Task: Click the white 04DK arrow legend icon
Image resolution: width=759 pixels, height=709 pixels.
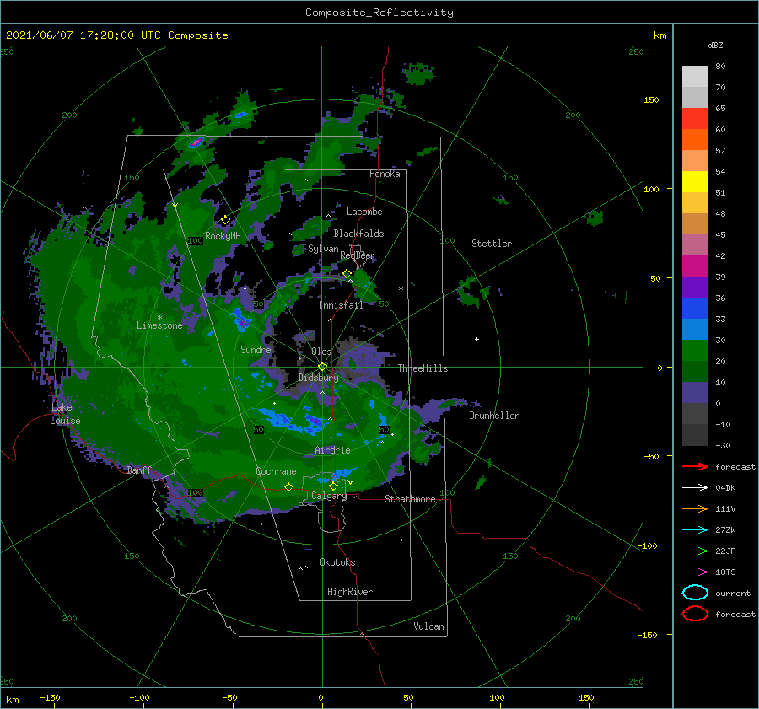Action: pos(695,488)
